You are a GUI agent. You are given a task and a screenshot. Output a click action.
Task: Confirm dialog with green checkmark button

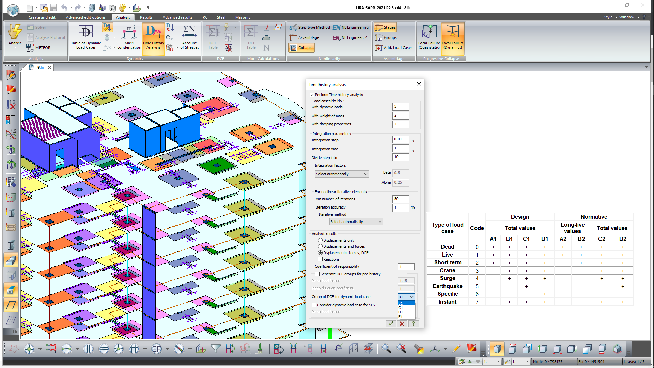pos(391,324)
